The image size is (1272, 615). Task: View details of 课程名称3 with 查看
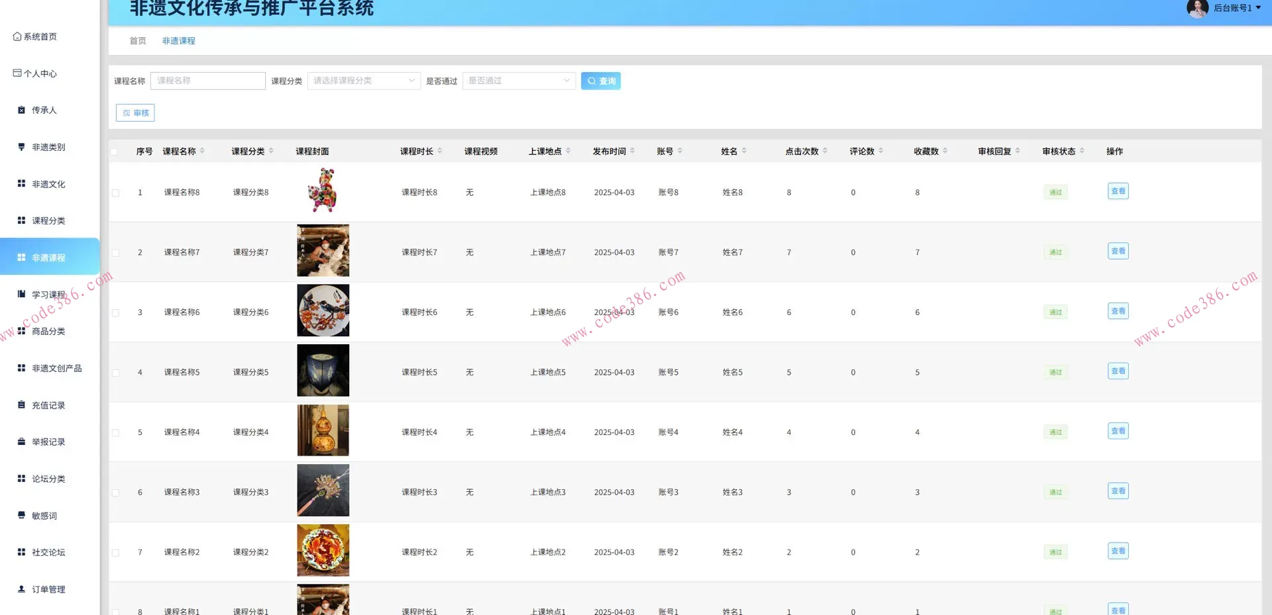tap(1118, 491)
